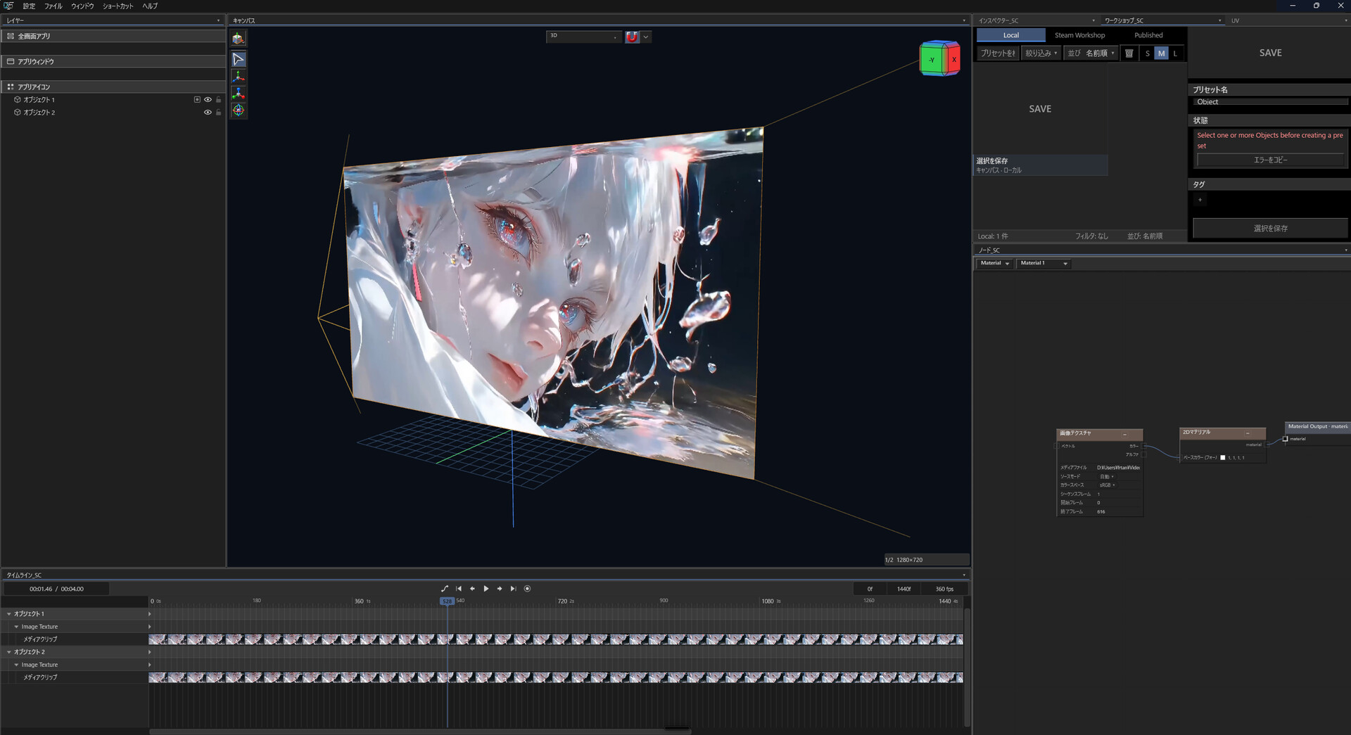
Task: Step back one frame in timeline
Action: click(x=472, y=589)
